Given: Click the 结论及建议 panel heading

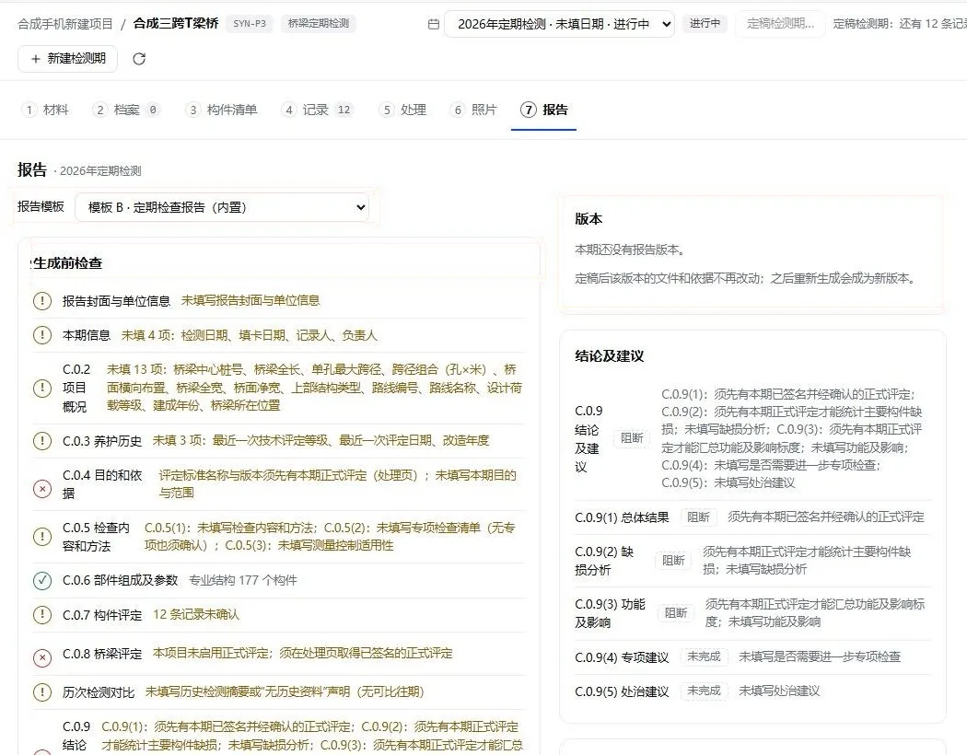Looking at the screenshot, I should (610, 355).
